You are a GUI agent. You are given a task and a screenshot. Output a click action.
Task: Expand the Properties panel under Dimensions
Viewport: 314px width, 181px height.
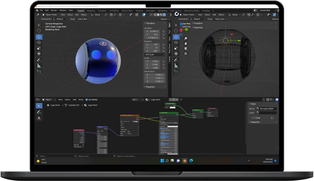point(151,87)
